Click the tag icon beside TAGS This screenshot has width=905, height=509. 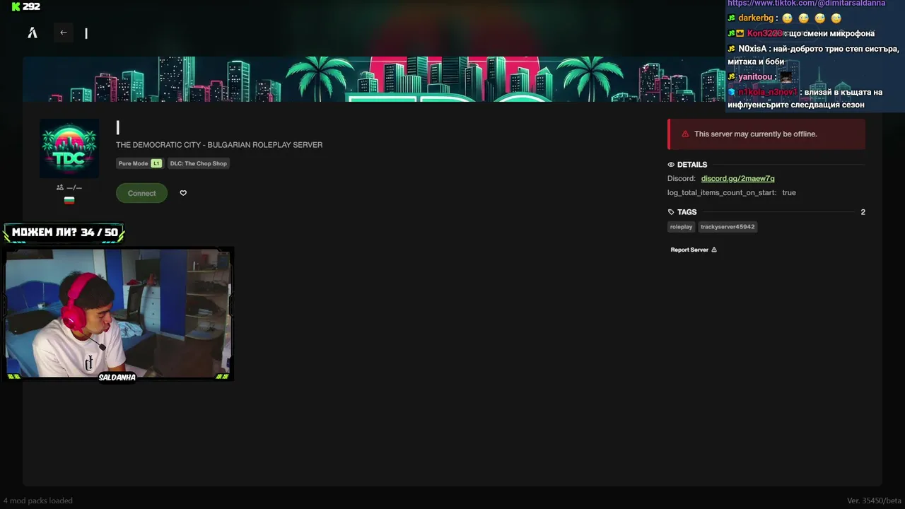tap(671, 212)
